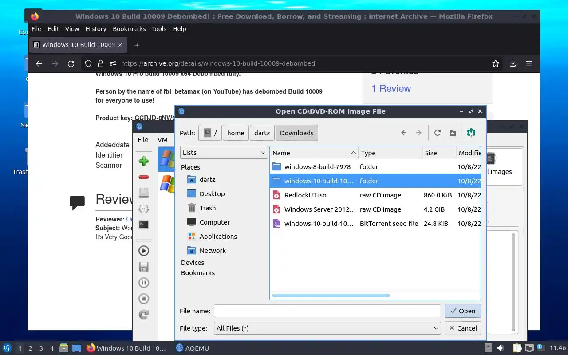568x355 pixels.
Task: Click the floppy save icon in AQEMU sidebar
Action: (x=143, y=267)
